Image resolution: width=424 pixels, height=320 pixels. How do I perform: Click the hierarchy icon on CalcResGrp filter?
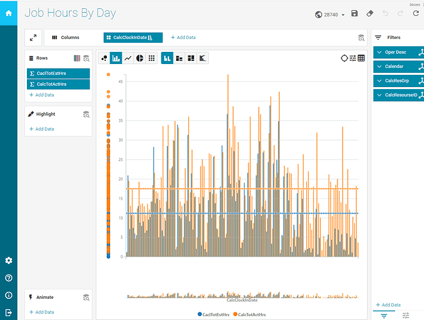tap(421, 81)
